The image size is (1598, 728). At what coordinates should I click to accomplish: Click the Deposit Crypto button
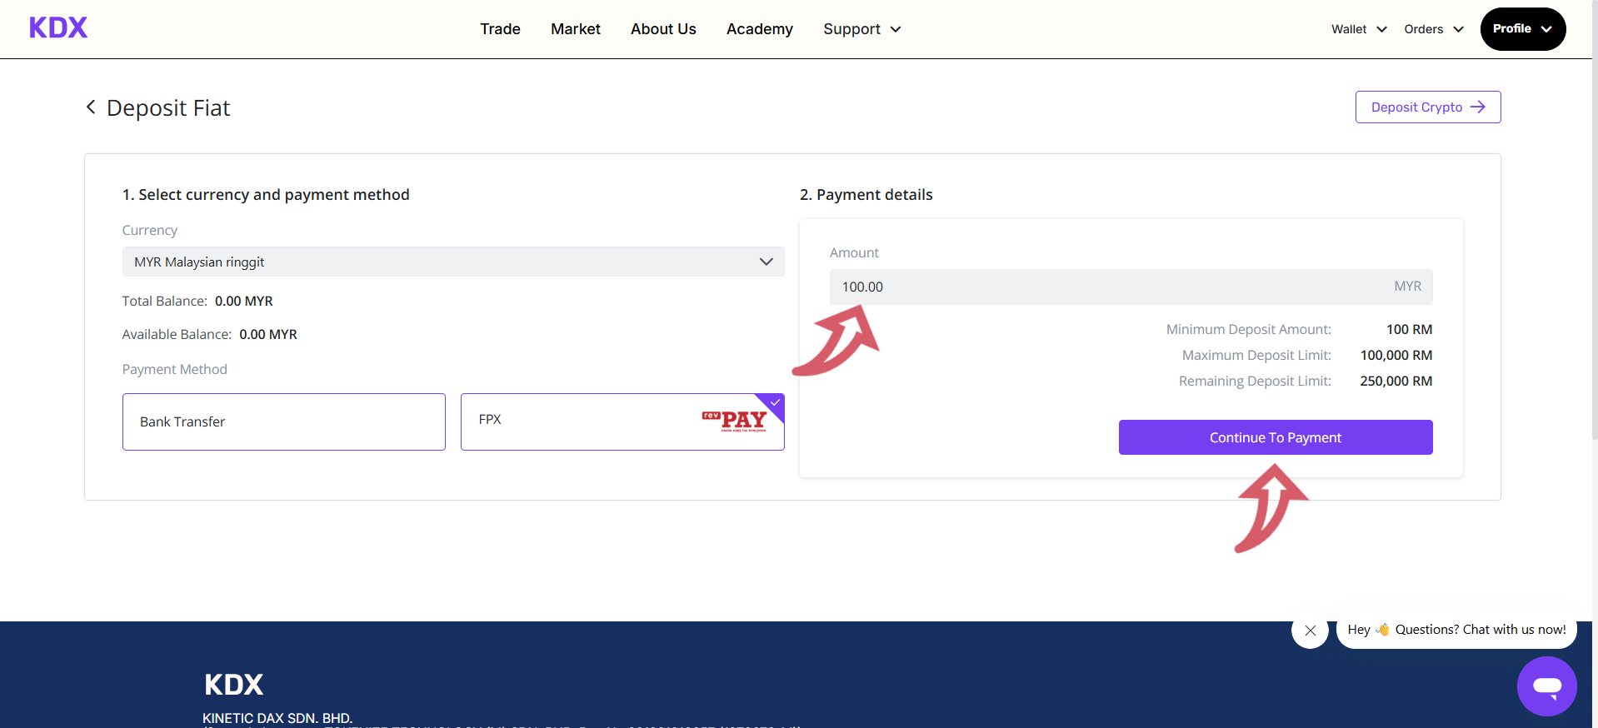(x=1428, y=107)
